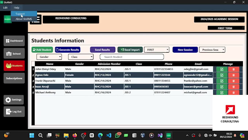
Task: Click Add Student button
Action: pos(42,50)
